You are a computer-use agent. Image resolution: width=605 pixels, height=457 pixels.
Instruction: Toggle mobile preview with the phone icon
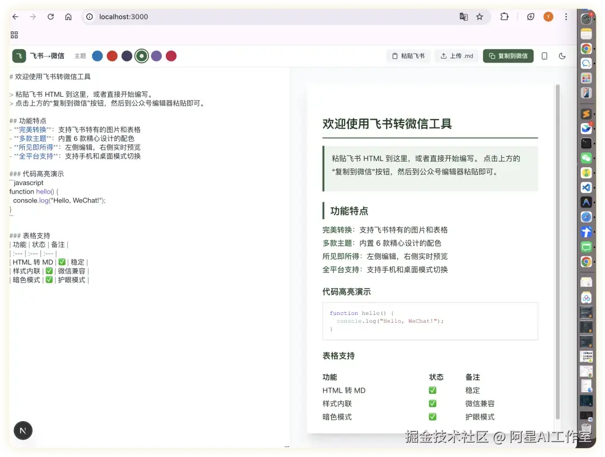point(544,56)
